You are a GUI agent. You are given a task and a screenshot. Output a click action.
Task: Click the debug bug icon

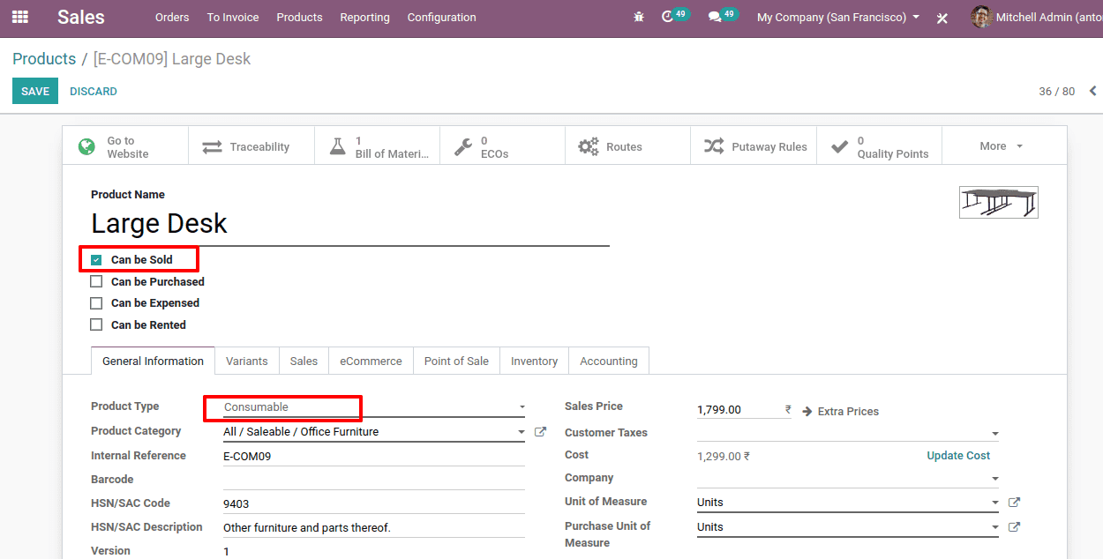639,17
